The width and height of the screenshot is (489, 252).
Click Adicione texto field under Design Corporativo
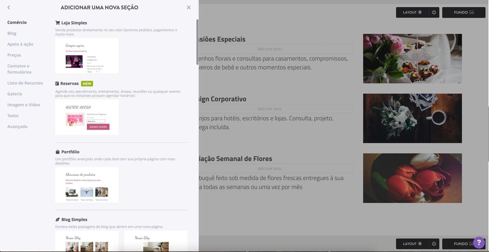pyautogui.click(x=270, y=109)
